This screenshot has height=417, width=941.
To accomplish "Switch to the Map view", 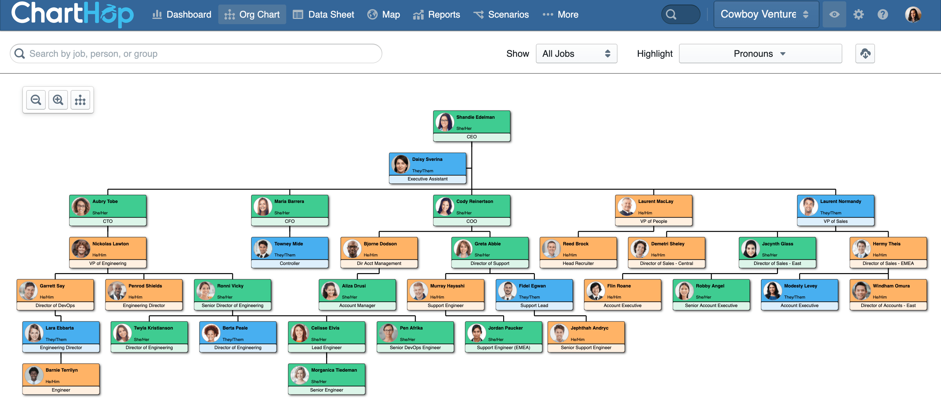I will [384, 15].
